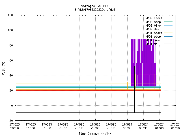Click the y-axis tick value 20
The width and height of the screenshot is (181, 136).
point(11,91)
